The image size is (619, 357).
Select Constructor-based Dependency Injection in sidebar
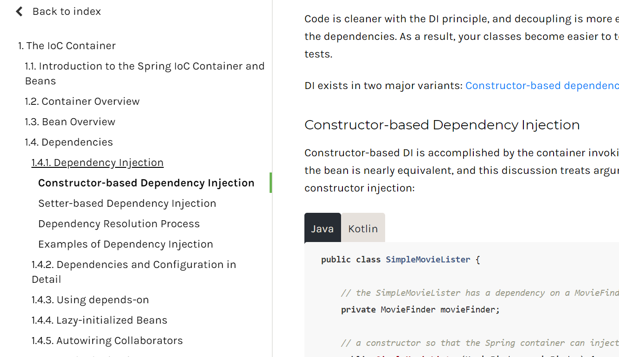tap(146, 183)
